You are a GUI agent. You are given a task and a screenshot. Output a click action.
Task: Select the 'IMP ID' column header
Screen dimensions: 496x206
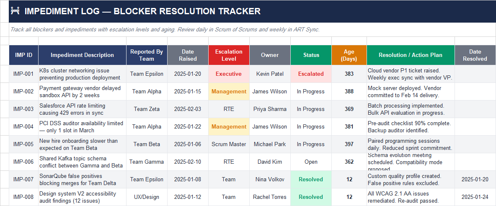pos(24,55)
